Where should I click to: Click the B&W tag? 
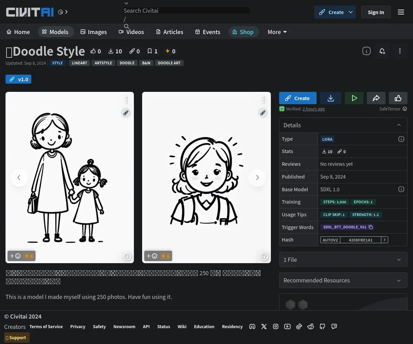pos(146,63)
